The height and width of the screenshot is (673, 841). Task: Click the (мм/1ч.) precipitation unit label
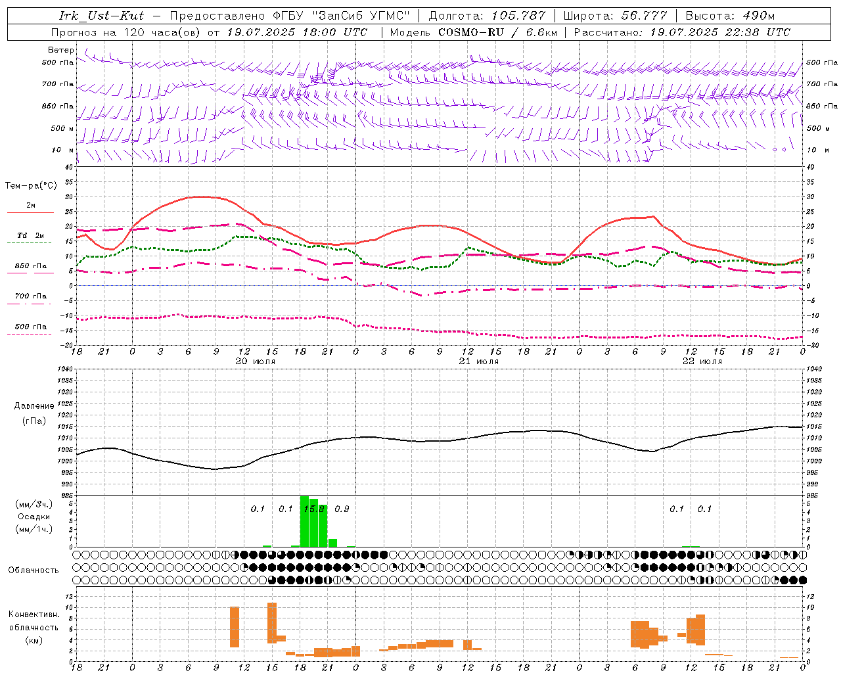coord(34,529)
